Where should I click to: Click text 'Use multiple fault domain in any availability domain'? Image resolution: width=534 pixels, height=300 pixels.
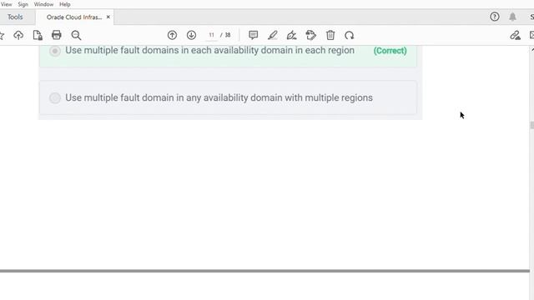[x=174, y=97]
